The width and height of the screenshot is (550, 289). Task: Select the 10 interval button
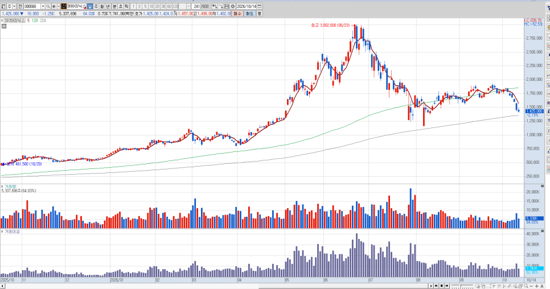pos(151,6)
